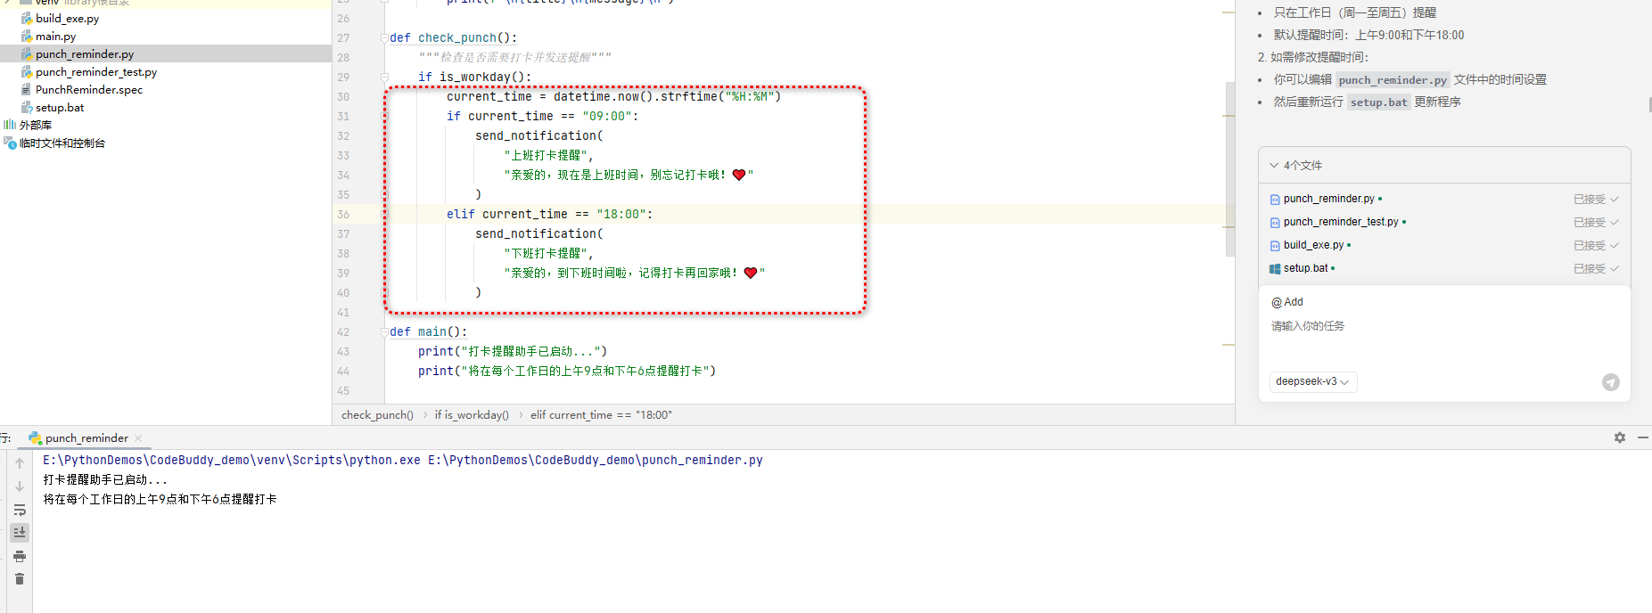Open 已接受 dropdown for build_exe.py
Image resolution: width=1652 pixels, height=613 pixels.
(x=1596, y=246)
